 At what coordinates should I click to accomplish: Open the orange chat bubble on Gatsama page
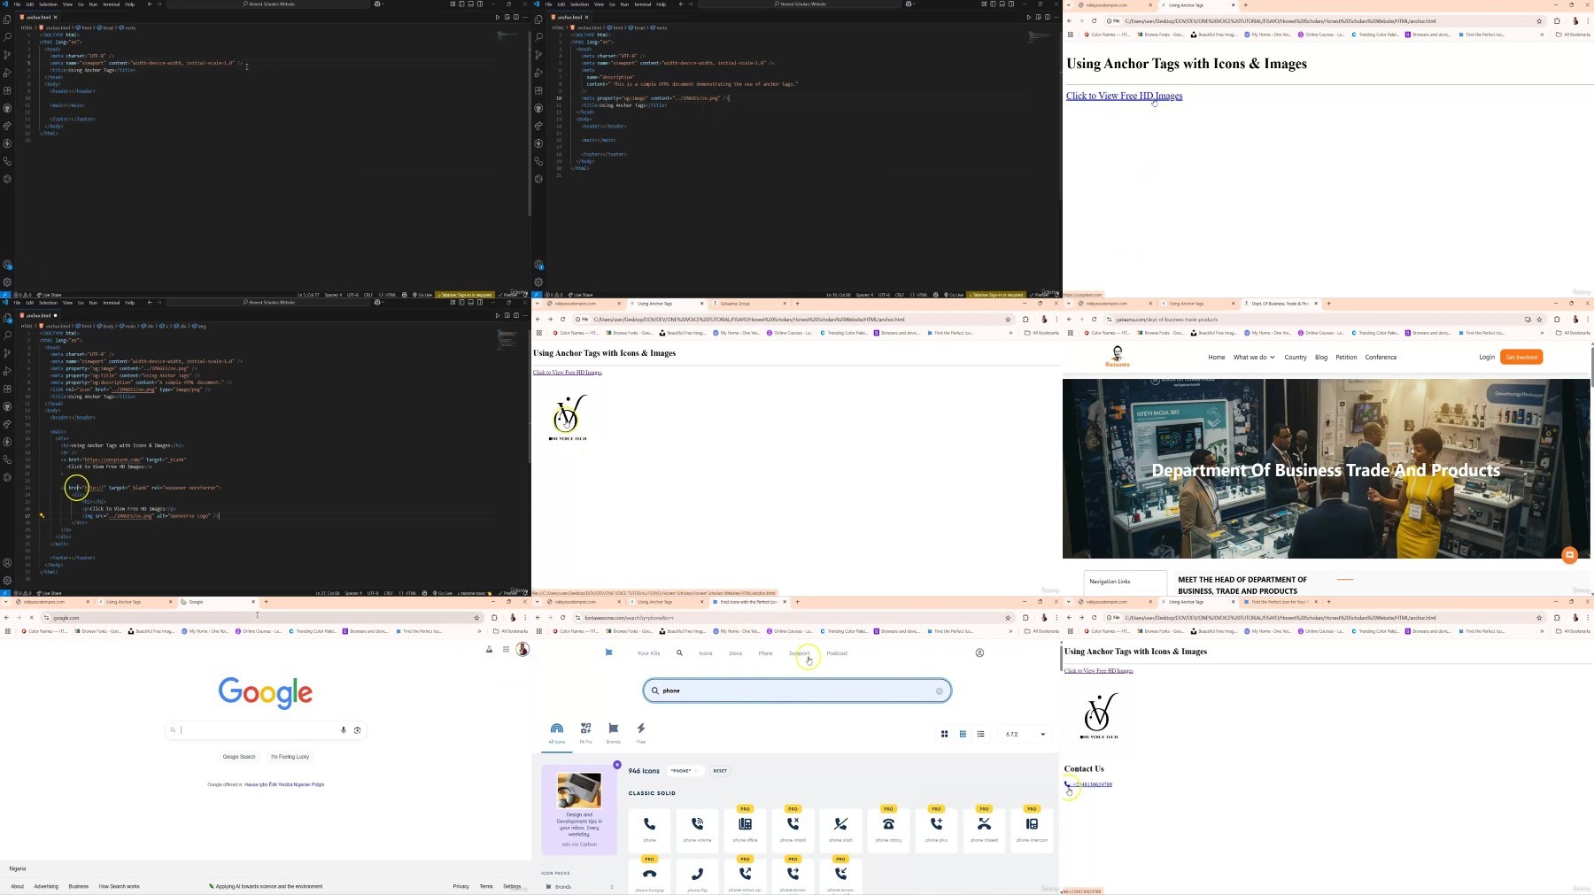click(1569, 555)
